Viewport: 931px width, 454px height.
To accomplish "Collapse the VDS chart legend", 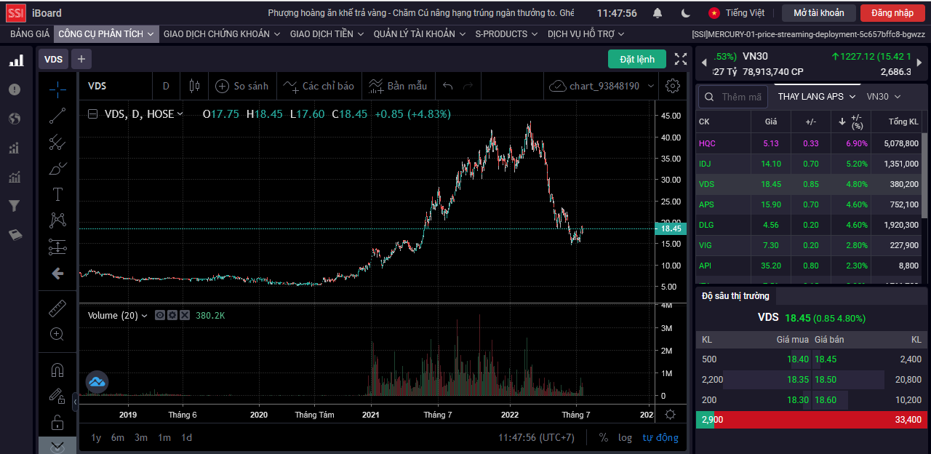I will coord(92,113).
